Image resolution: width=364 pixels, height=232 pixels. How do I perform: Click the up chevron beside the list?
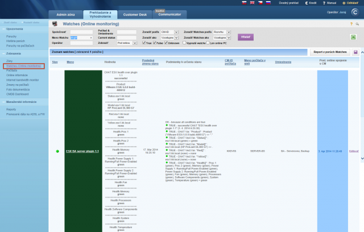pos(362,53)
